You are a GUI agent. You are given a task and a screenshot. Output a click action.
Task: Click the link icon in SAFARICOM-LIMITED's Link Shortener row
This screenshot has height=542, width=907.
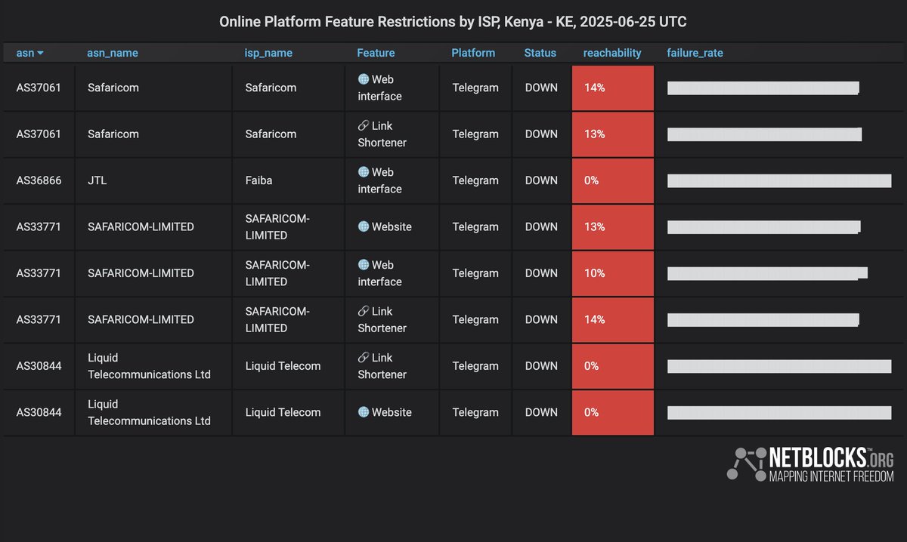tap(364, 311)
